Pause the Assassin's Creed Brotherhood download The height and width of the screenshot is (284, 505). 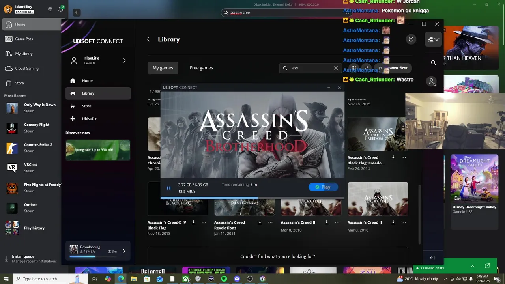click(x=169, y=188)
